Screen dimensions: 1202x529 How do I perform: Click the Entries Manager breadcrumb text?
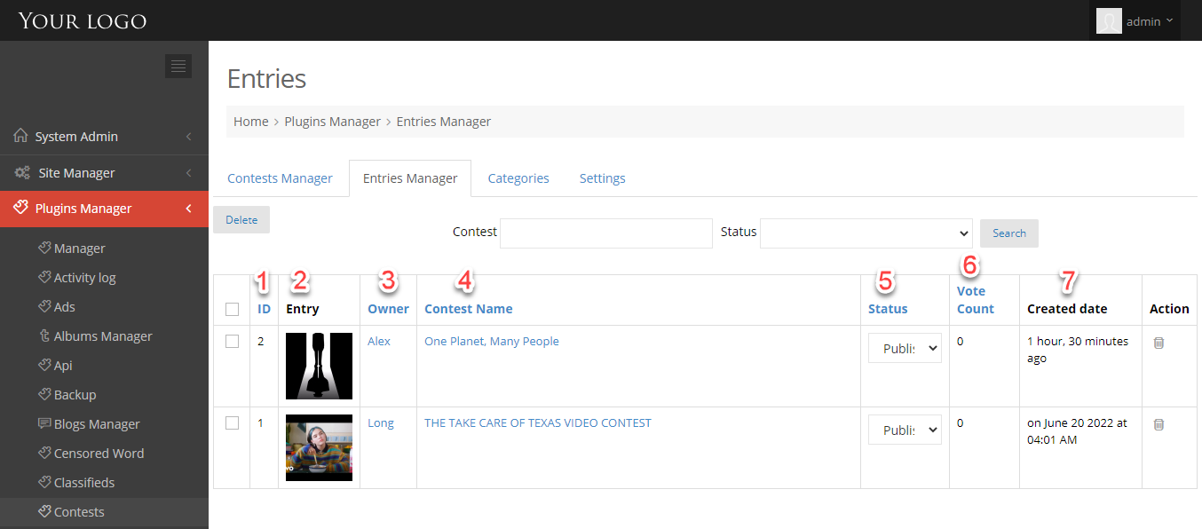click(444, 122)
